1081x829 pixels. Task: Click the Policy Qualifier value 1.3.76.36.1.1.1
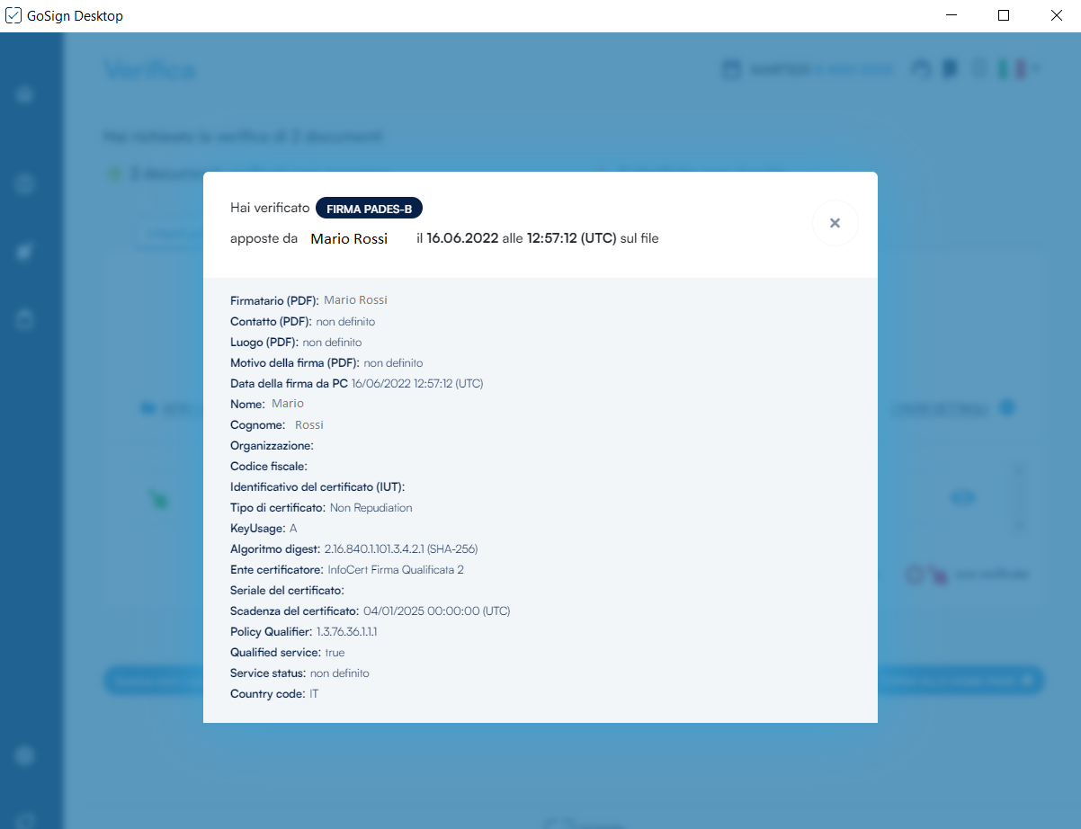pyautogui.click(x=346, y=631)
